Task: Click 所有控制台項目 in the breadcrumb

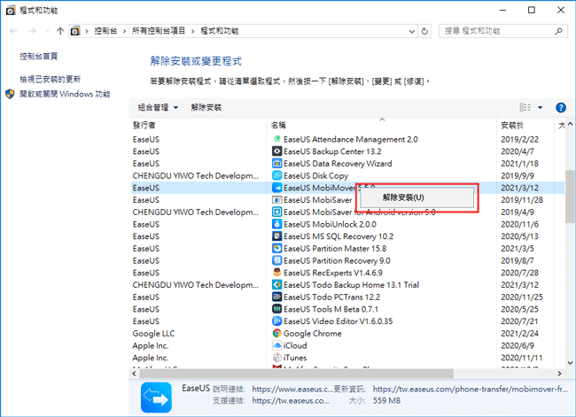Action: [159, 31]
